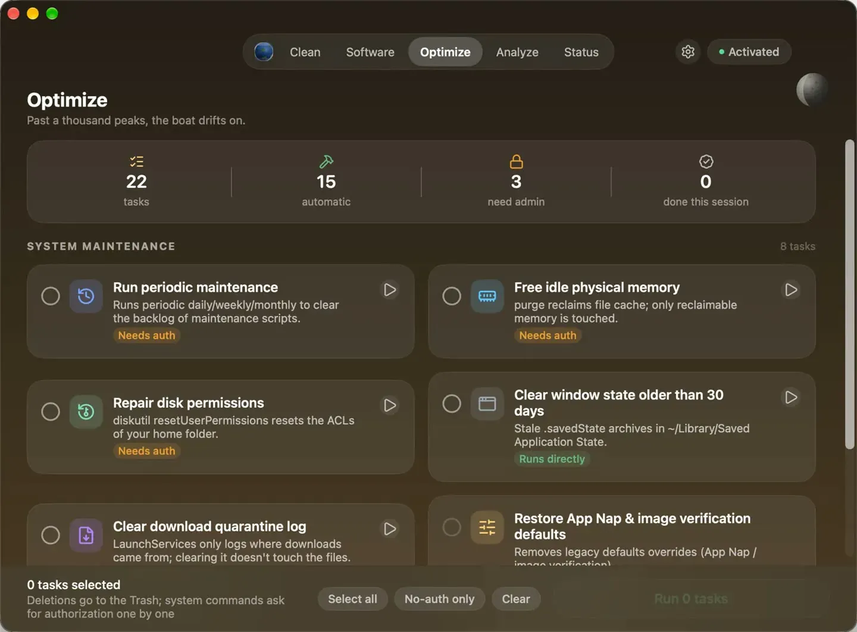Select the Clear download quarantine log task
This screenshot has height=632, width=857.
click(x=51, y=535)
